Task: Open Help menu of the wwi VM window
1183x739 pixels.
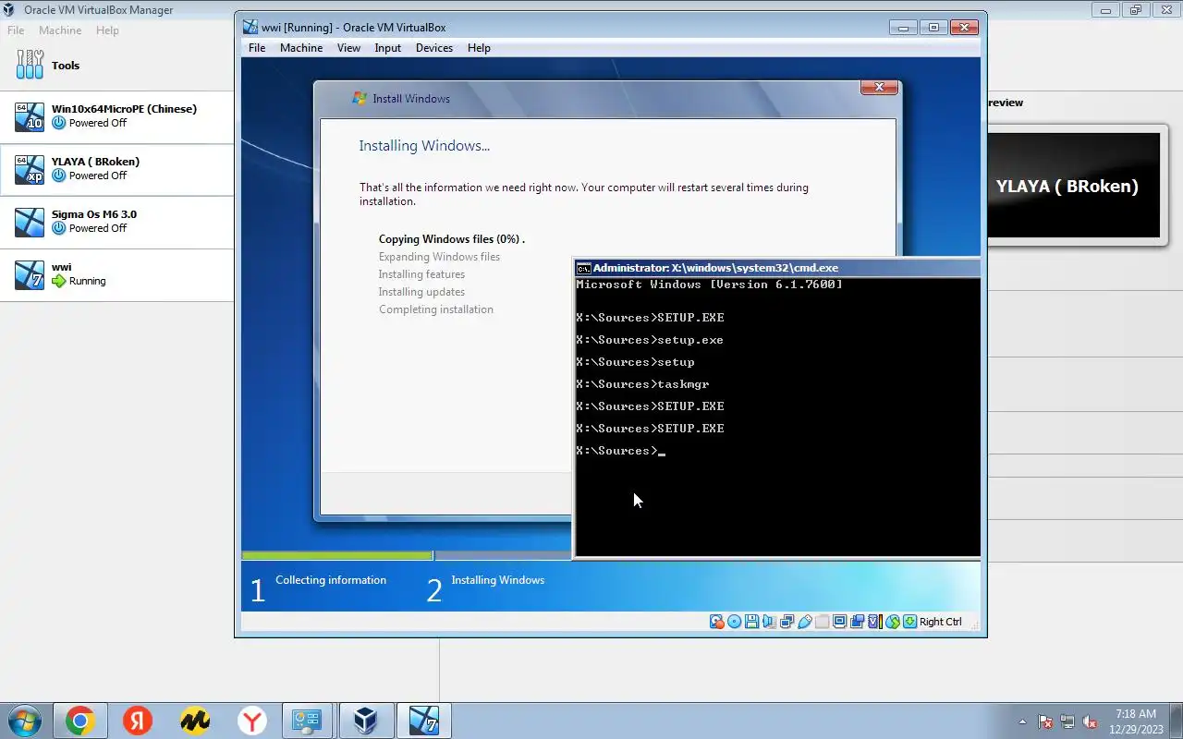Action: [479, 48]
